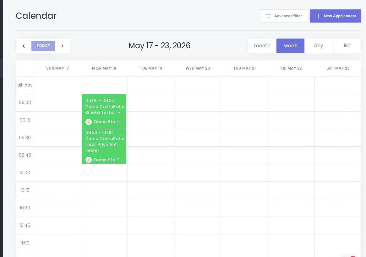Click Demo Staff avatar in 09:00 appointment
The image size is (366, 257).
point(89,122)
